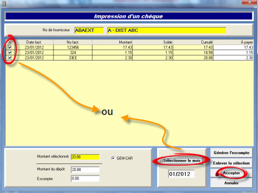Click the No de fournisseur field ABAEXT

click(x=89, y=30)
